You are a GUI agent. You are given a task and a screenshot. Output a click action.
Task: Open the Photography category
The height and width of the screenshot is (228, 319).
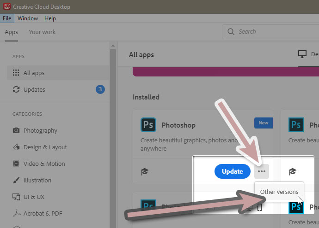coord(40,130)
